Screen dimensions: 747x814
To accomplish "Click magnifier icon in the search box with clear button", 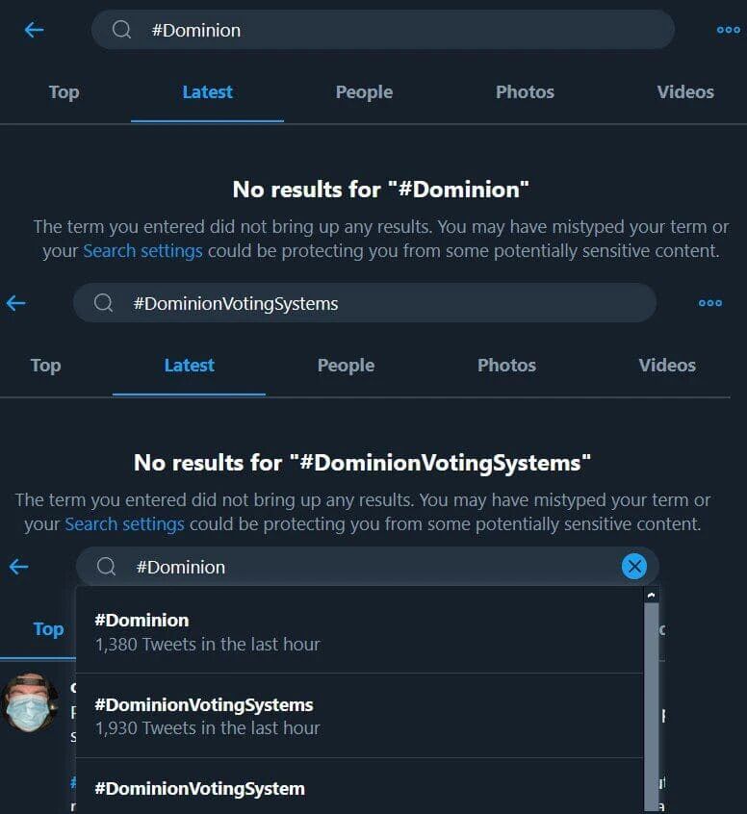I will [x=107, y=567].
